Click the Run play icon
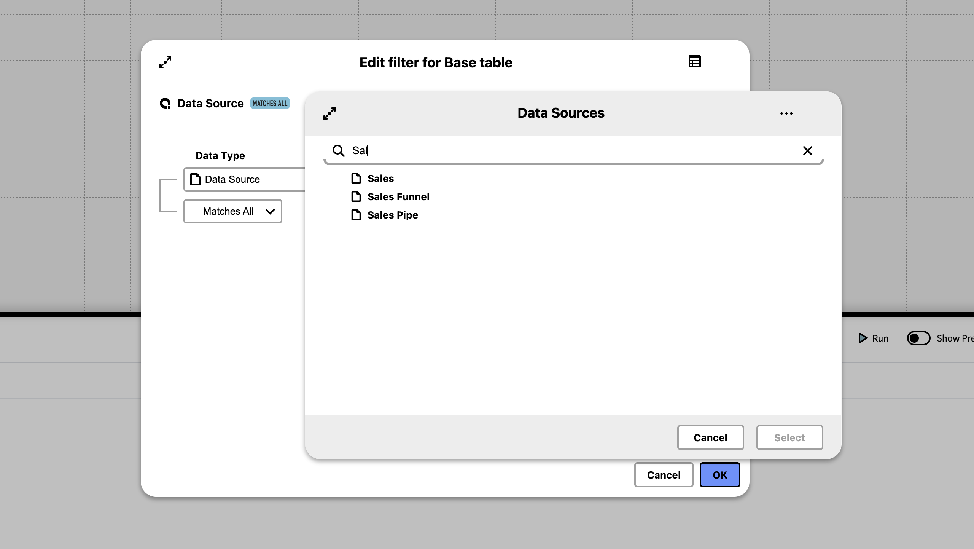 [x=863, y=338]
